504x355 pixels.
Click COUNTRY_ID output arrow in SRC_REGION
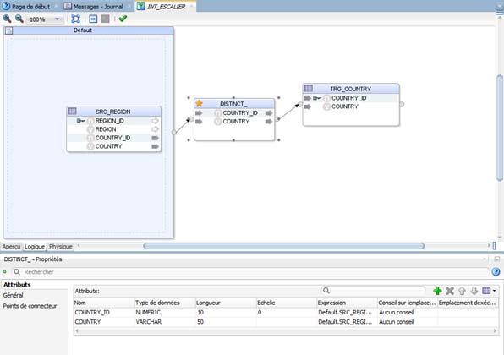[x=155, y=138]
